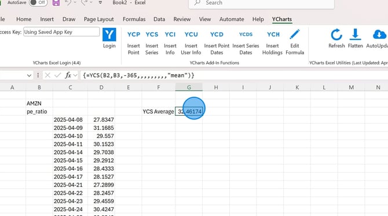Open the Insert tab
Viewport: 388px width, 216px height.
click(x=47, y=19)
